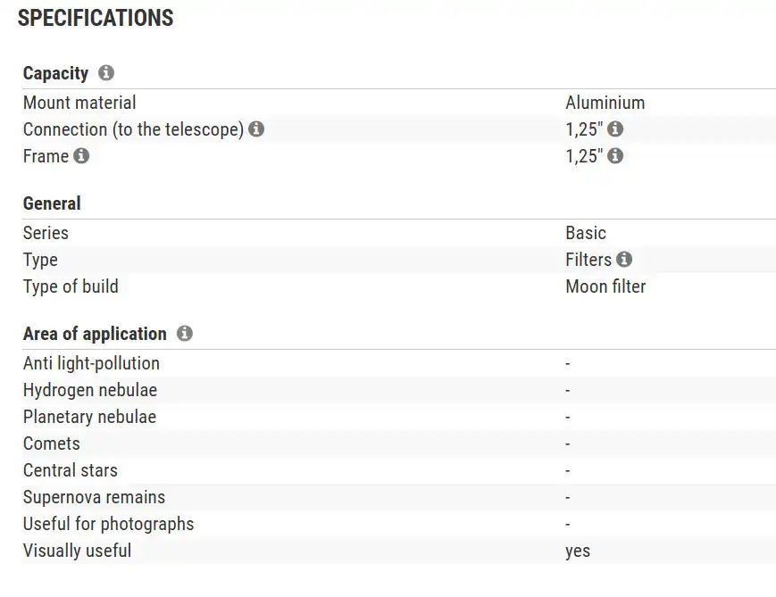Click the SPECIFICATIONS heading
The width and height of the screenshot is (776, 597).
tap(96, 18)
